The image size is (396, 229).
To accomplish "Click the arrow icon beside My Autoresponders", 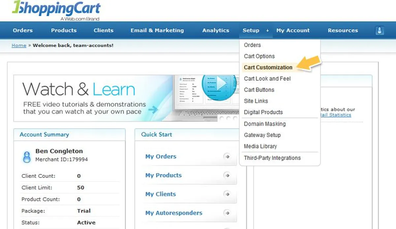I will point(227,213).
